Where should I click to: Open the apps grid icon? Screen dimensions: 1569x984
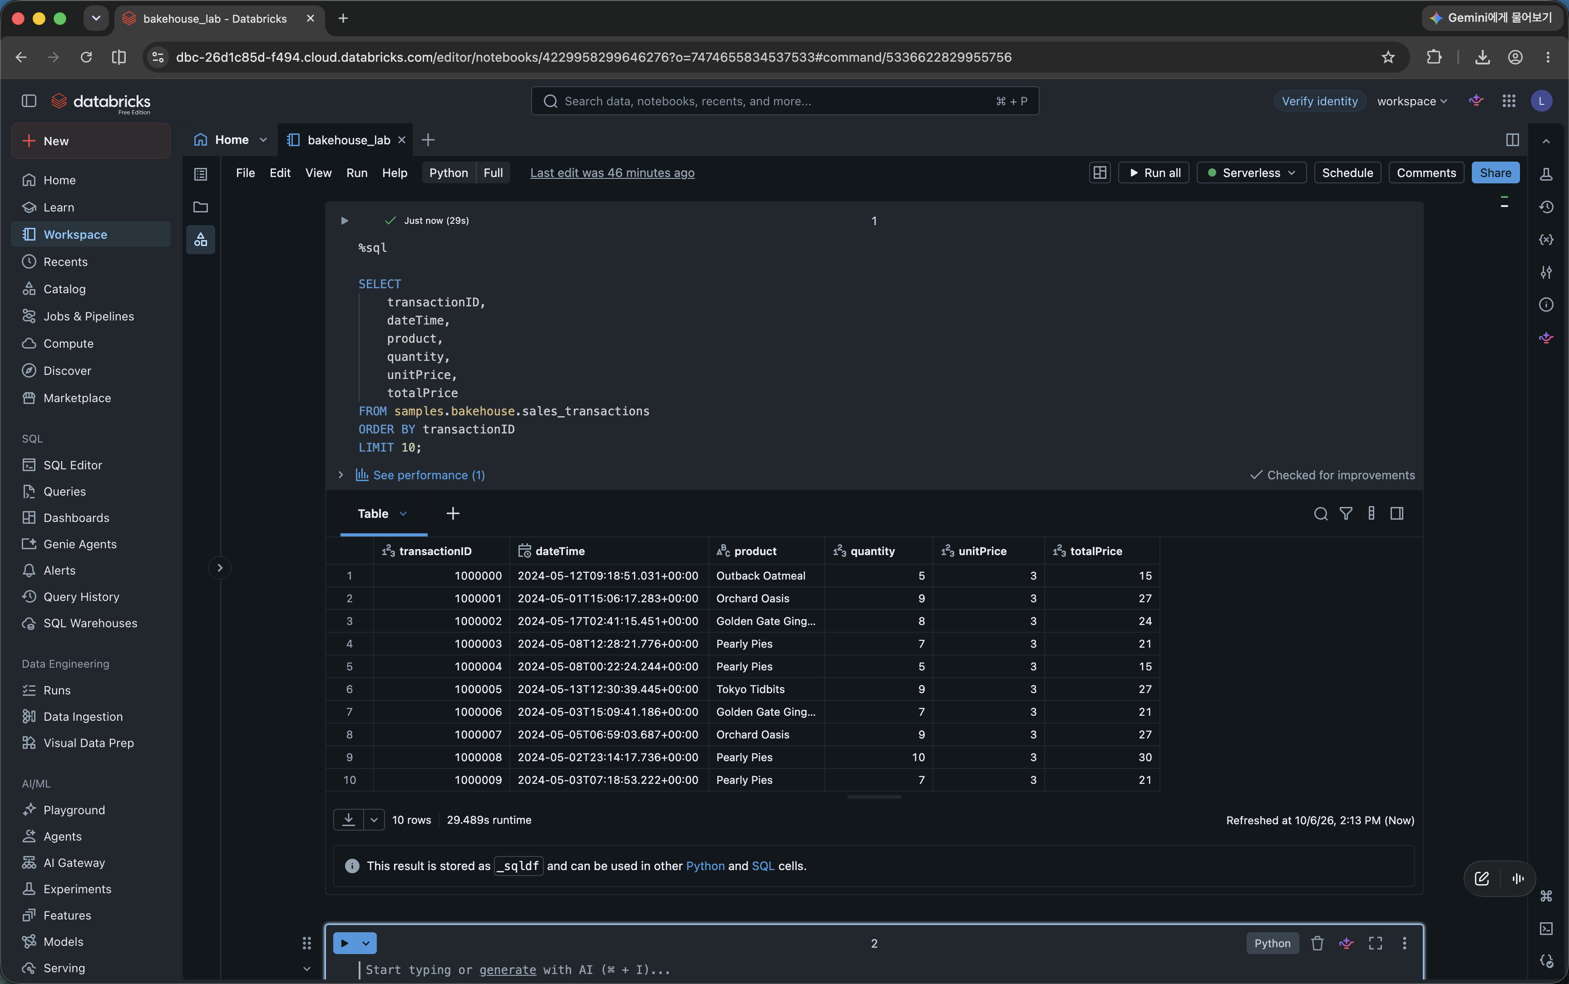[x=1509, y=101]
